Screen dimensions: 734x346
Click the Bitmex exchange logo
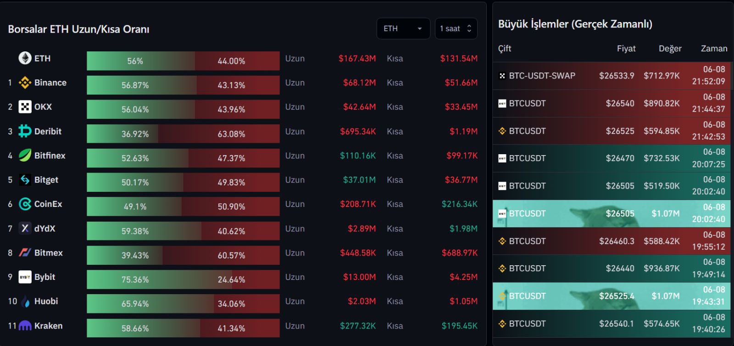click(x=25, y=253)
